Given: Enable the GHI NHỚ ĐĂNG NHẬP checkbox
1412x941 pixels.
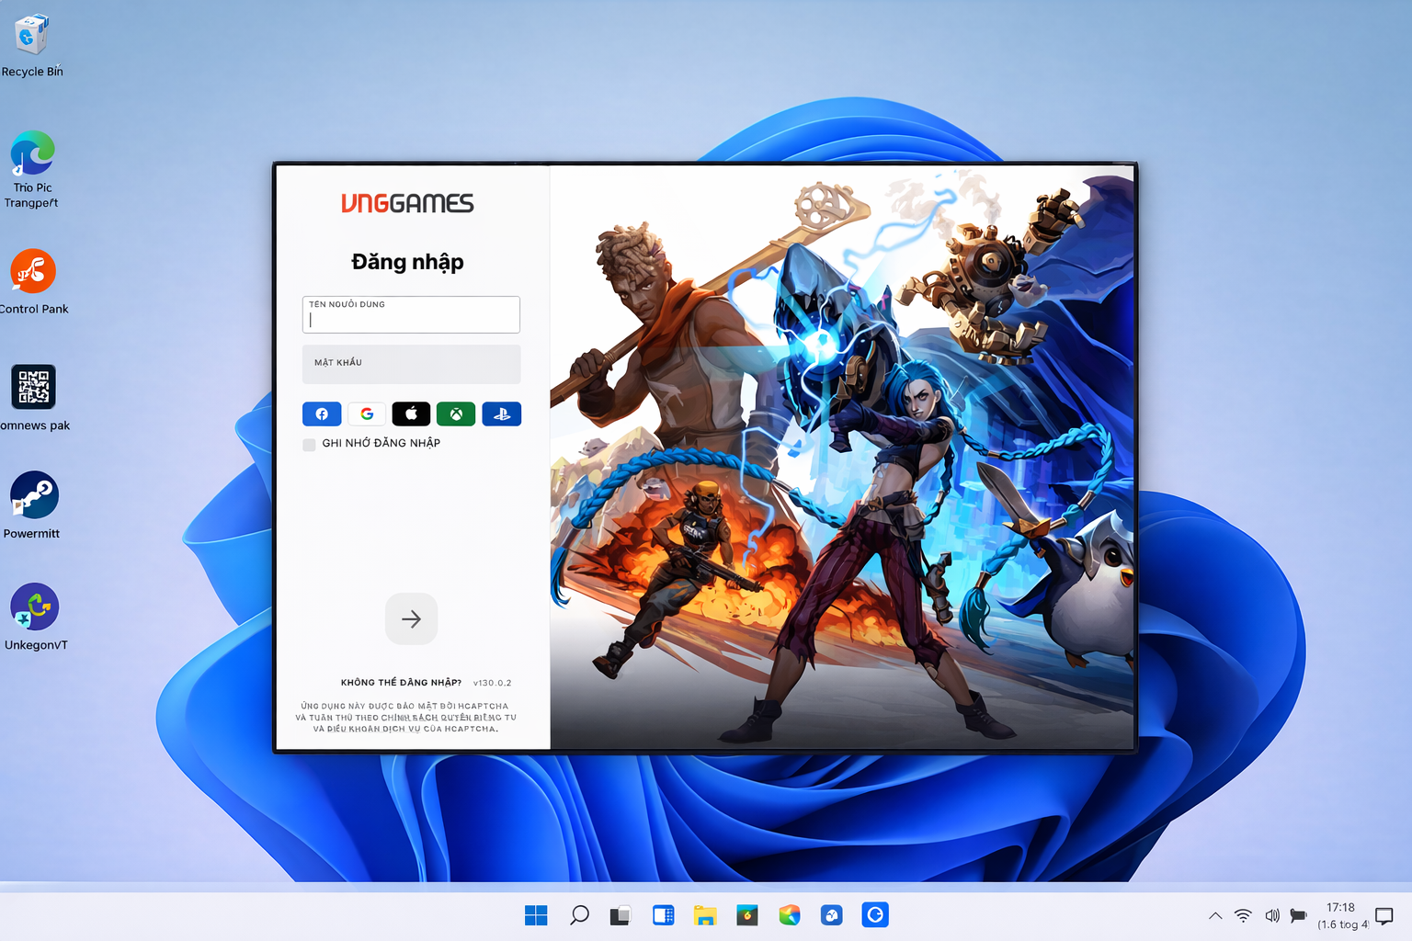Looking at the screenshot, I should (310, 445).
